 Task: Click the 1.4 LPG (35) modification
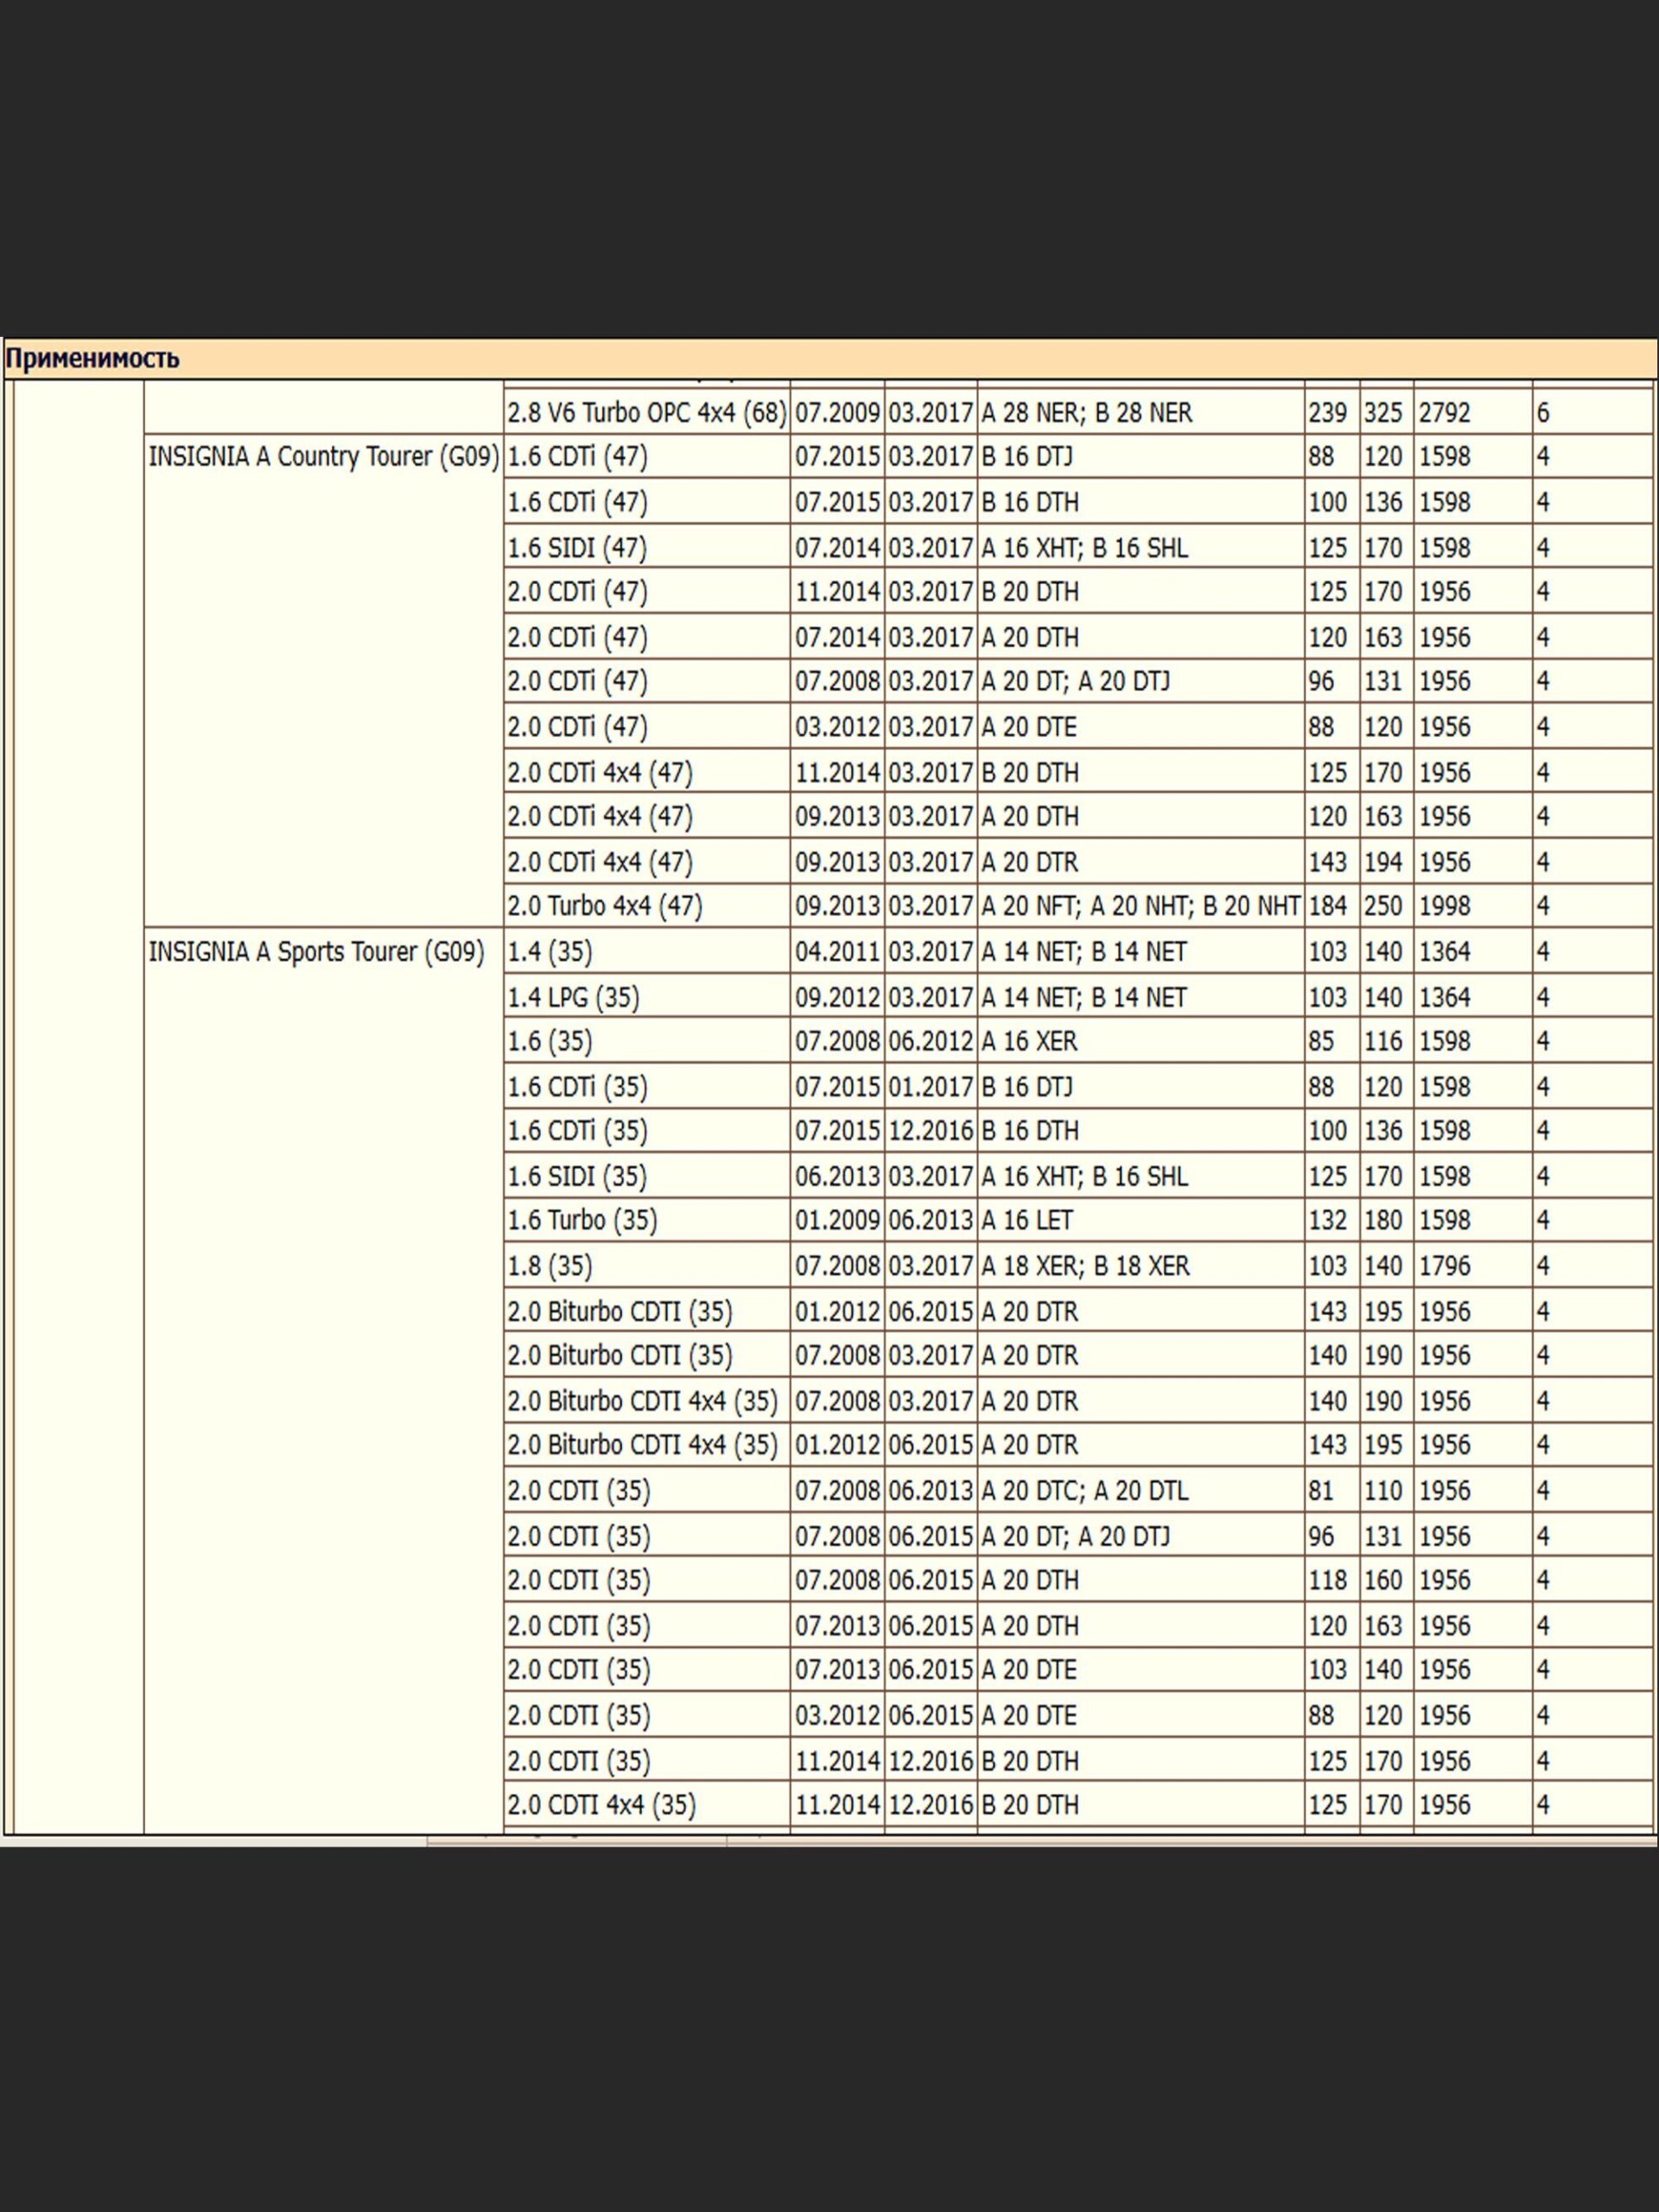click(573, 997)
